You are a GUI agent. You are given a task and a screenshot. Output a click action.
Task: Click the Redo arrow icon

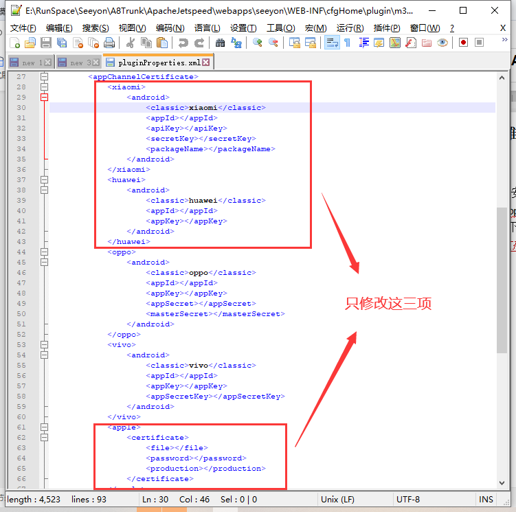tap(199, 43)
